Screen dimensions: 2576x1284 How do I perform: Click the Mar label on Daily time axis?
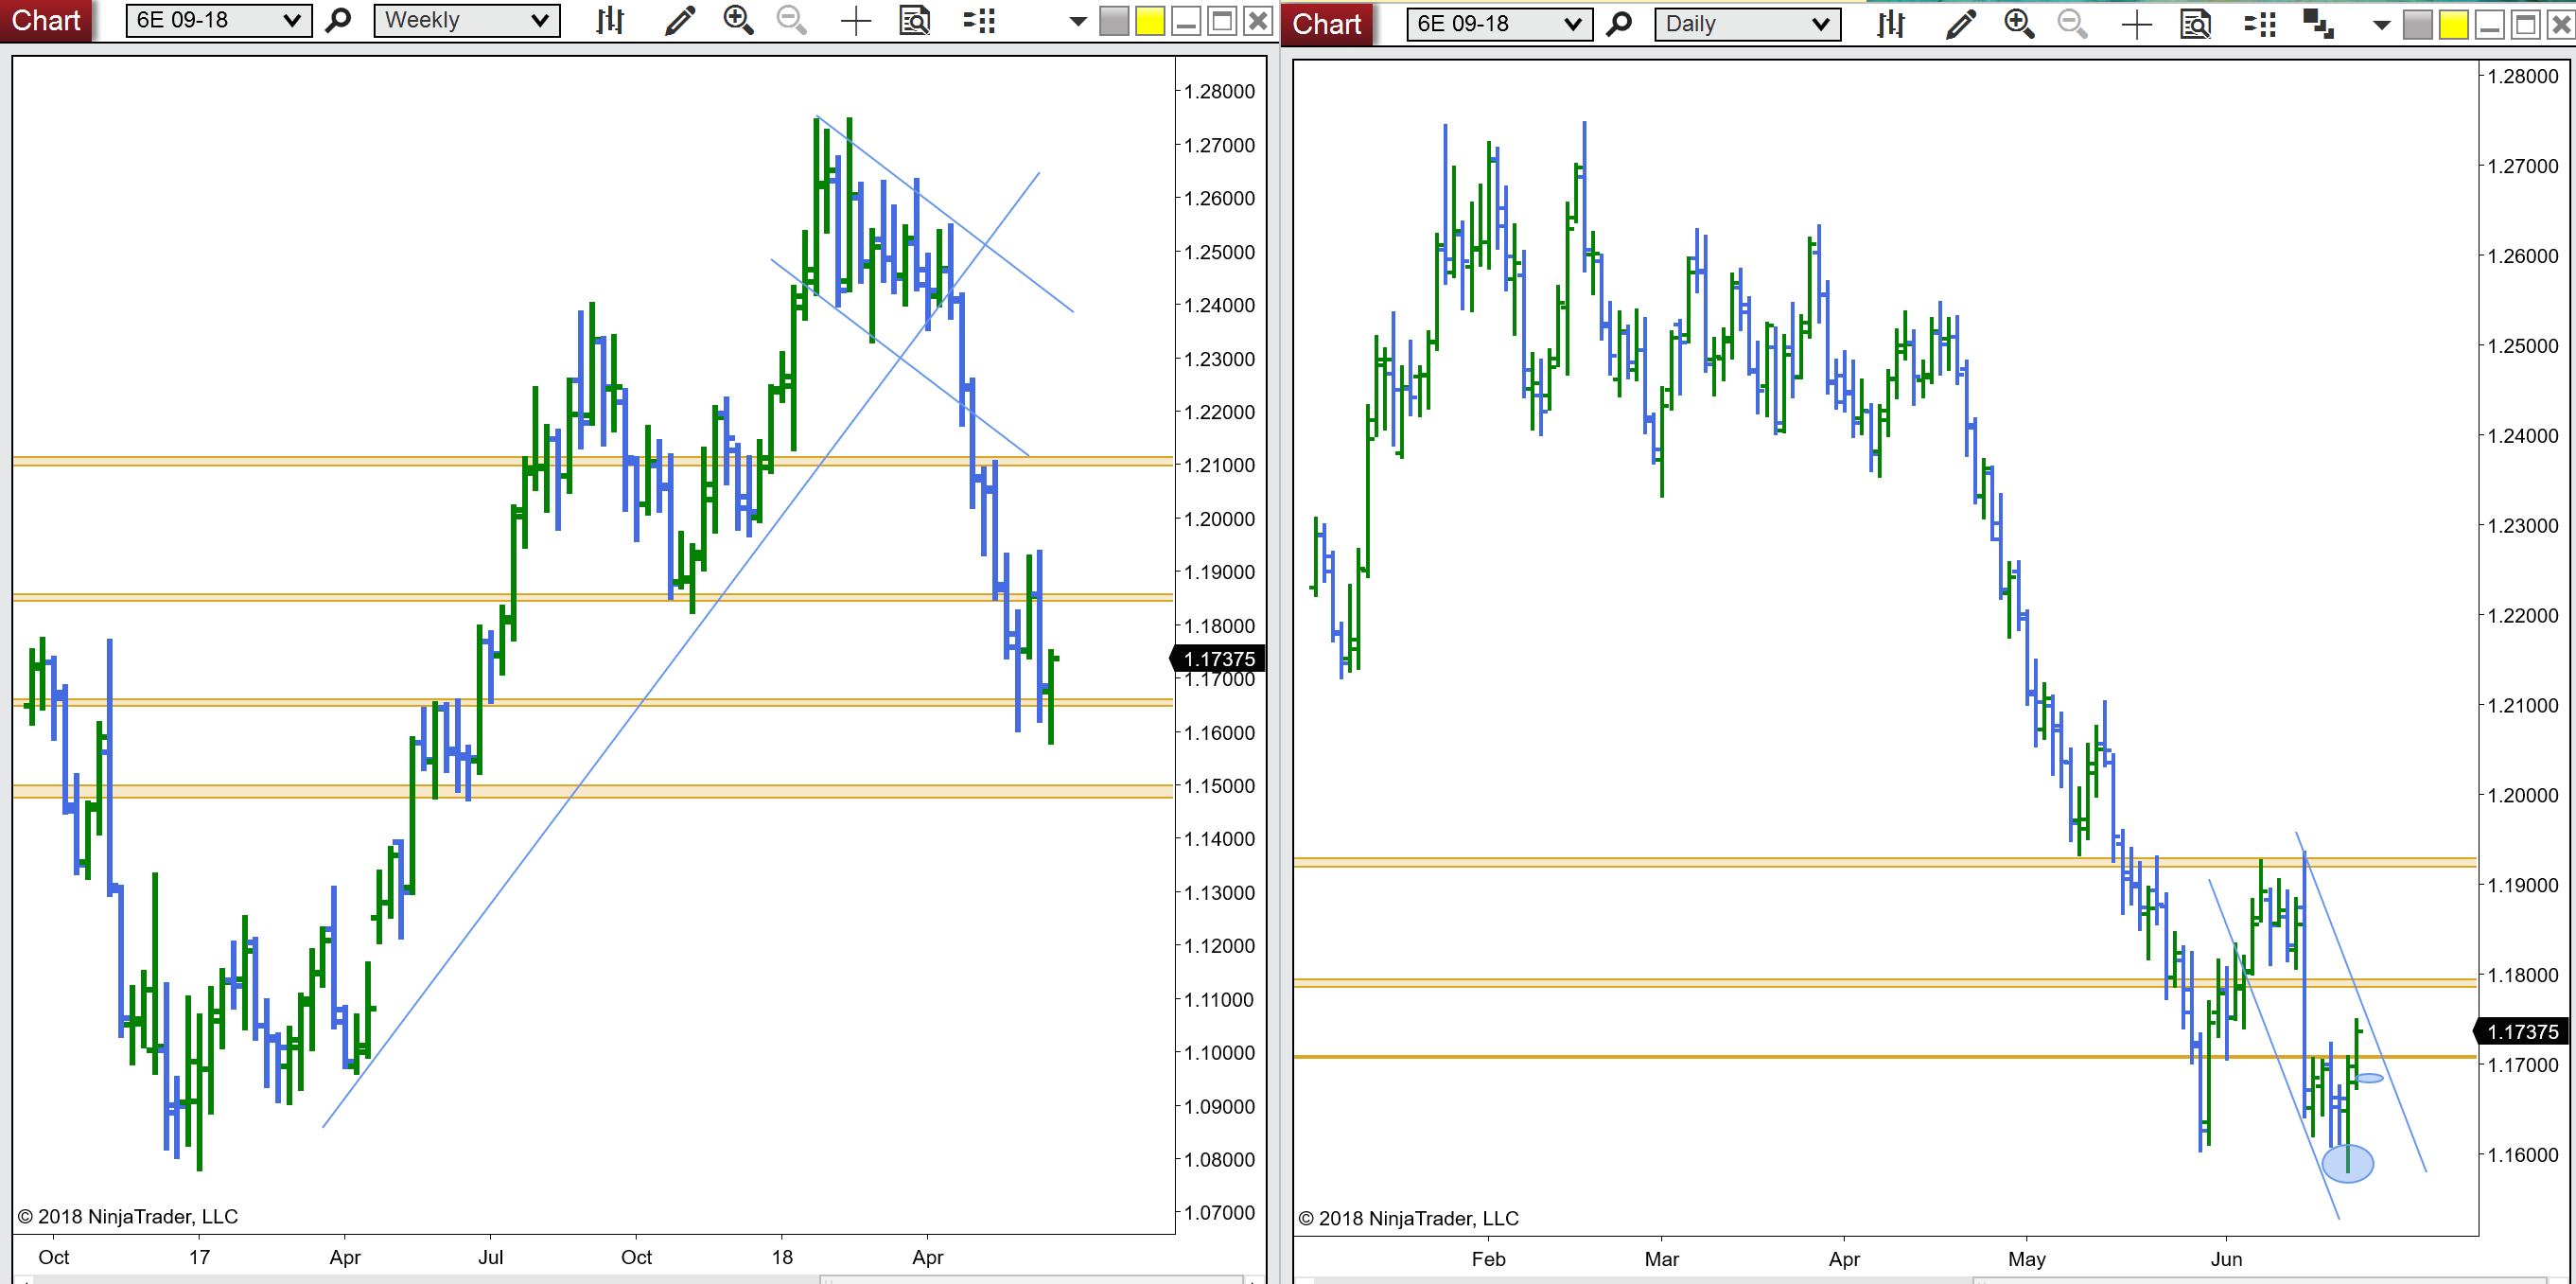1662,1259
